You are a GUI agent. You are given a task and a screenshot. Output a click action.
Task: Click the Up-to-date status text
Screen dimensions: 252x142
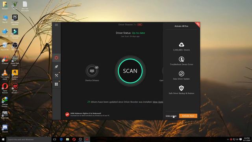(138, 33)
